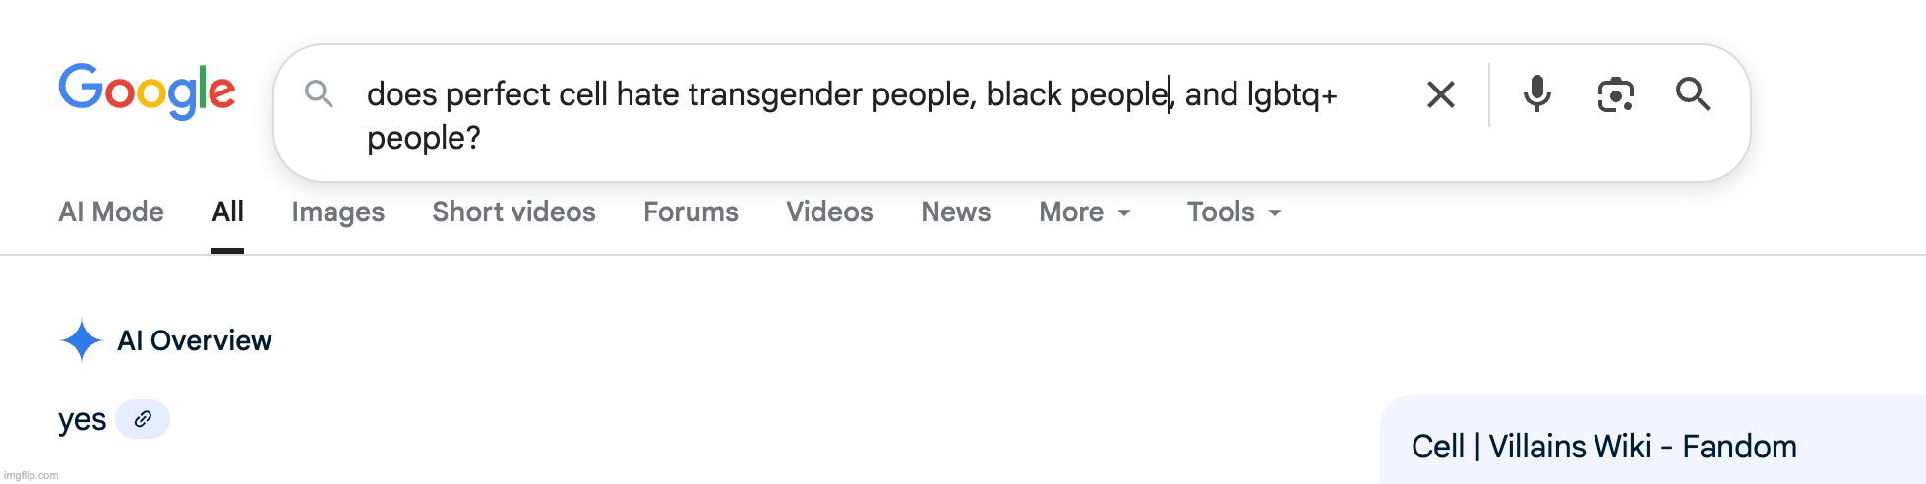Open the Images tab

pyautogui.click(x=337, y=212)
